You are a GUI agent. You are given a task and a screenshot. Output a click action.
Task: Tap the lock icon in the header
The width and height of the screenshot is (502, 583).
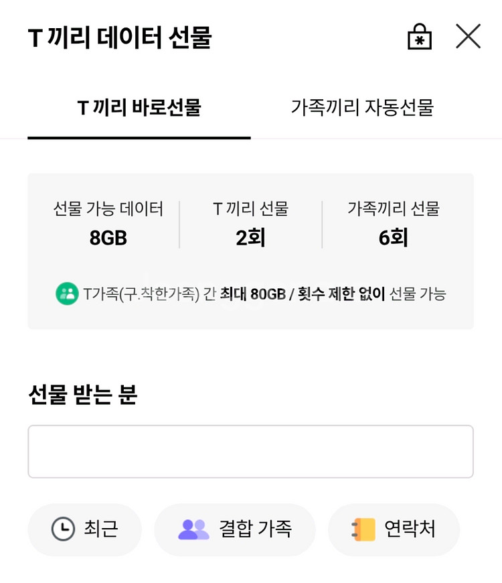click(x=420, y=37)
